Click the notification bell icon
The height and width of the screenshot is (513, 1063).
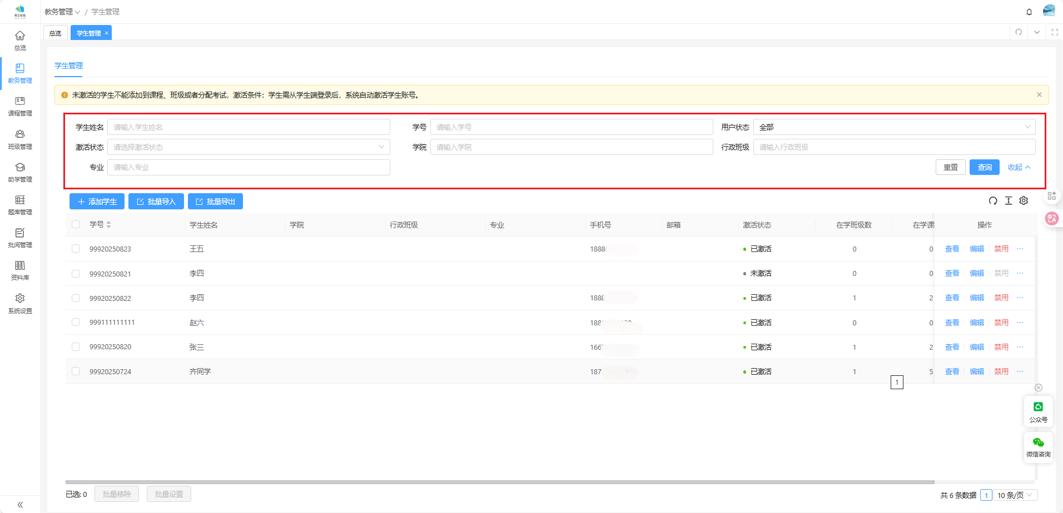click(1029, 12)
